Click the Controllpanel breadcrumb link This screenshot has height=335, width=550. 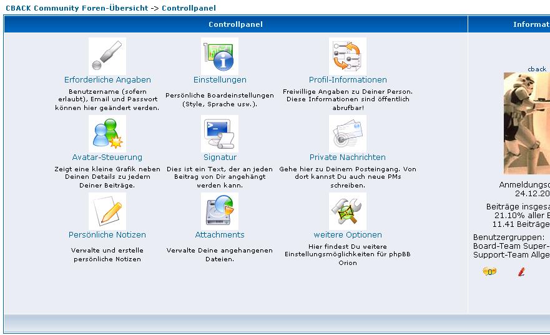(189, 8)
